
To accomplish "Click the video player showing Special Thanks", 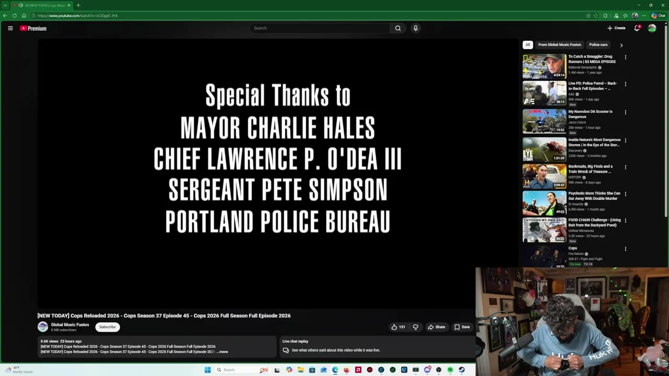I will [278, 173].
